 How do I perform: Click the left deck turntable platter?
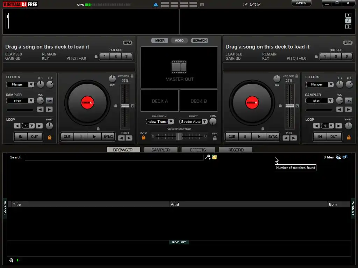tap(87, 103)
